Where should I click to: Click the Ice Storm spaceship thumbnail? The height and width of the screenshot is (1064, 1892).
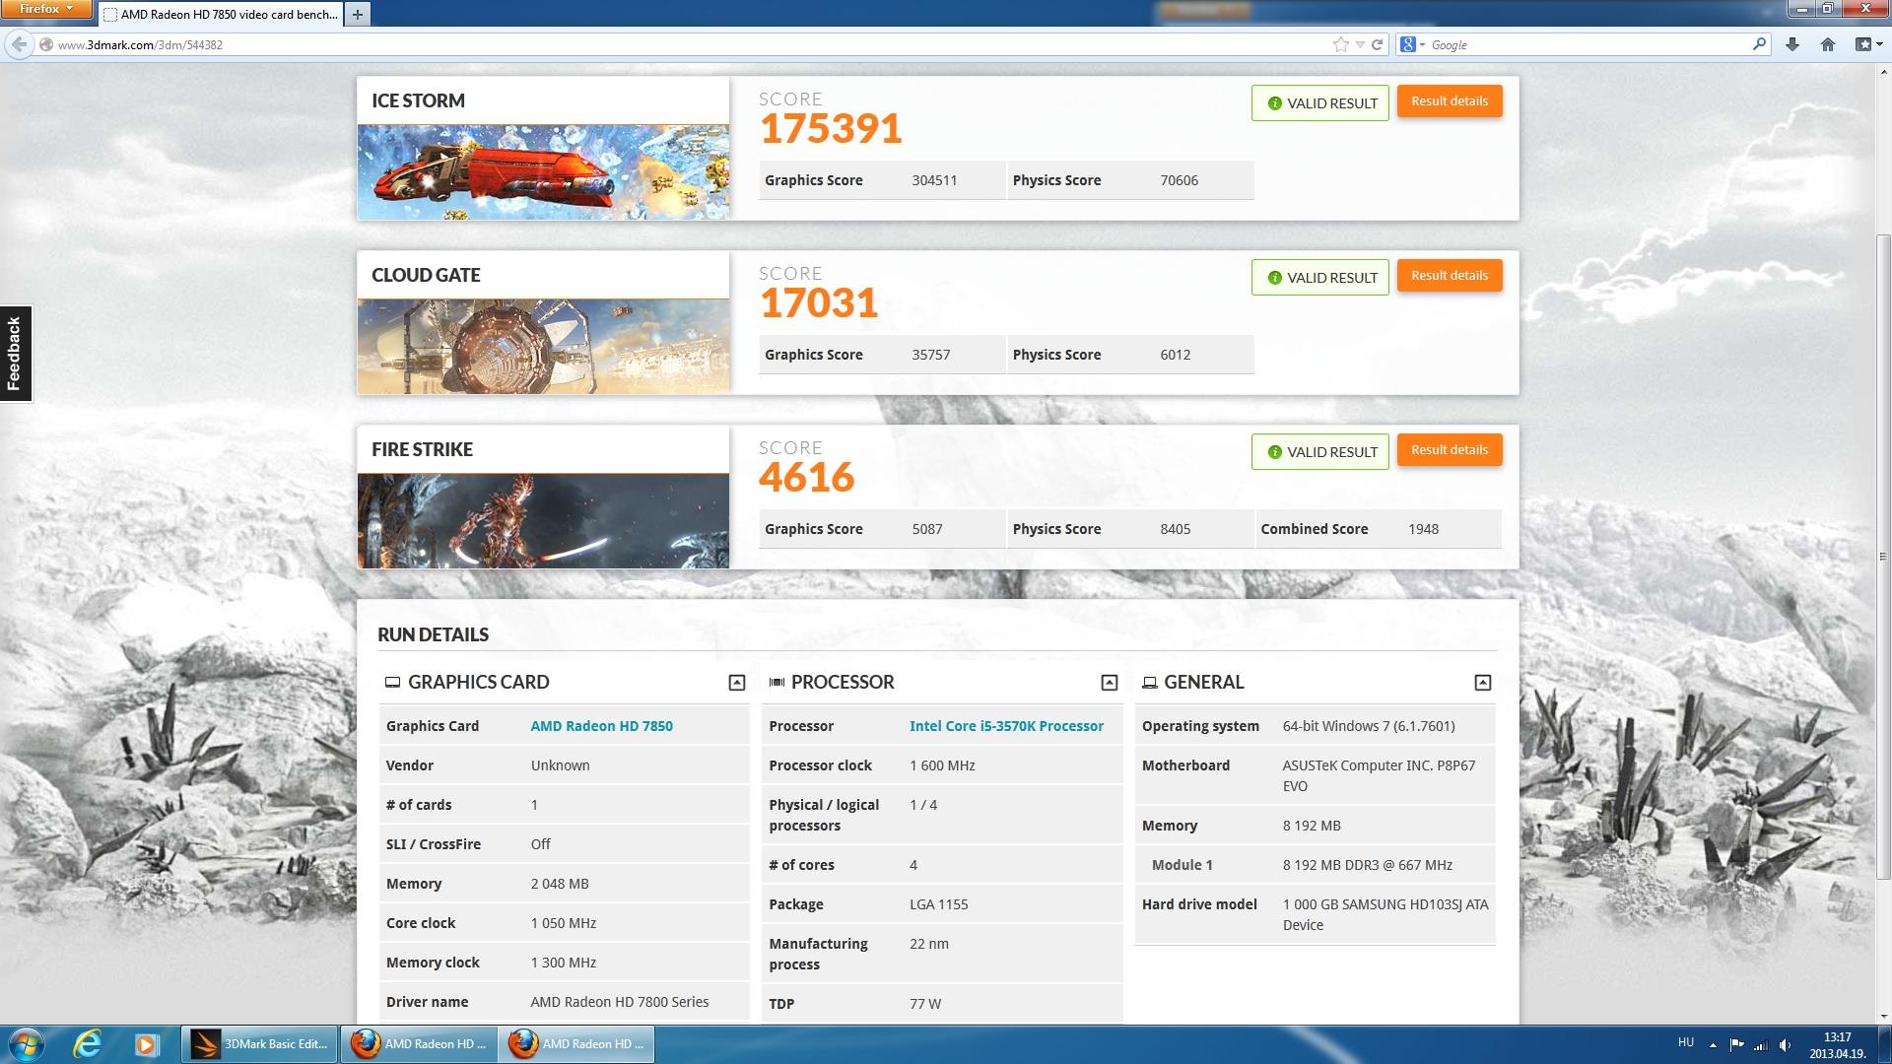pos(543,171)
